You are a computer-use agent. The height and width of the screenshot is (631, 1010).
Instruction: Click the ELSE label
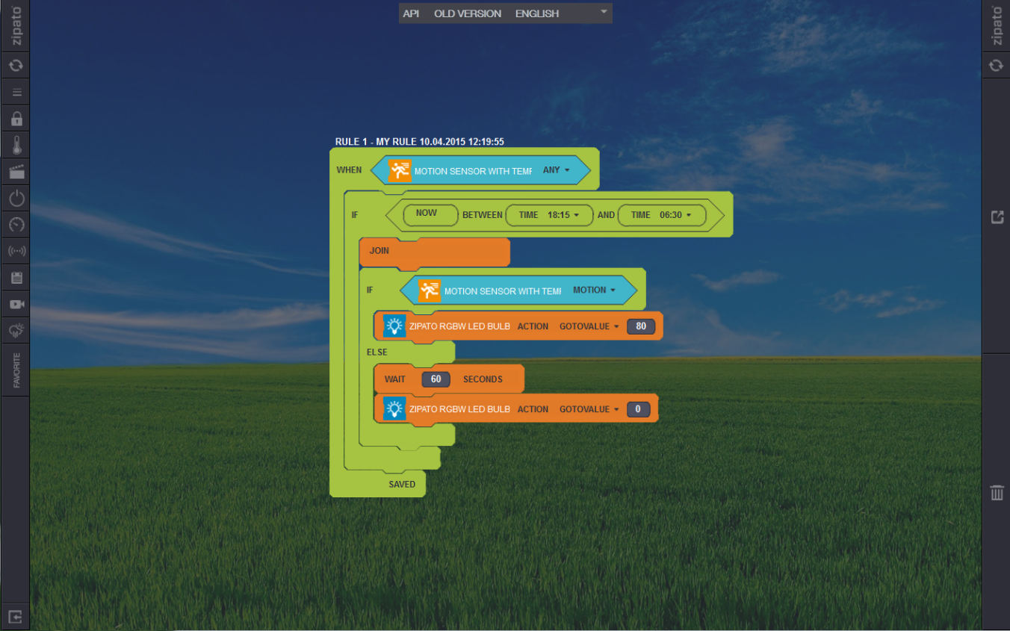tap(377, 352)
